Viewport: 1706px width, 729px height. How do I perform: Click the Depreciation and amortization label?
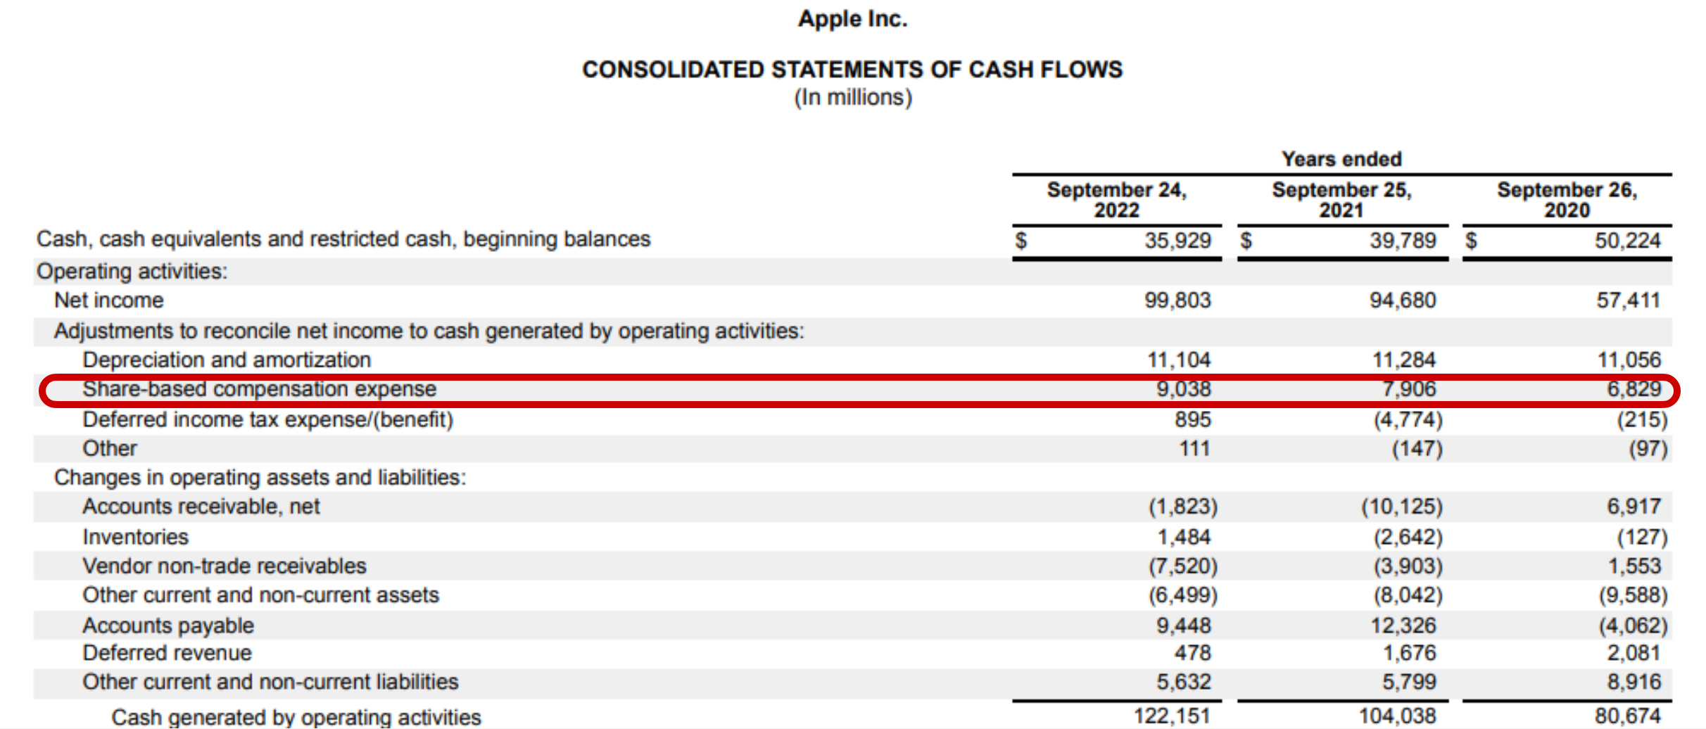[227, 360]
